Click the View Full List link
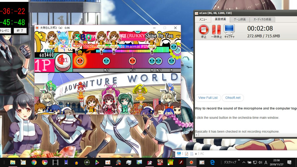This screenshot has height=167, width=297. [x=208, y=98]
